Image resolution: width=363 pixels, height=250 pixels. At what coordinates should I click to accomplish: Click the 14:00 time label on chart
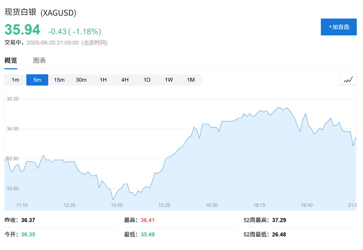[117, 205]
